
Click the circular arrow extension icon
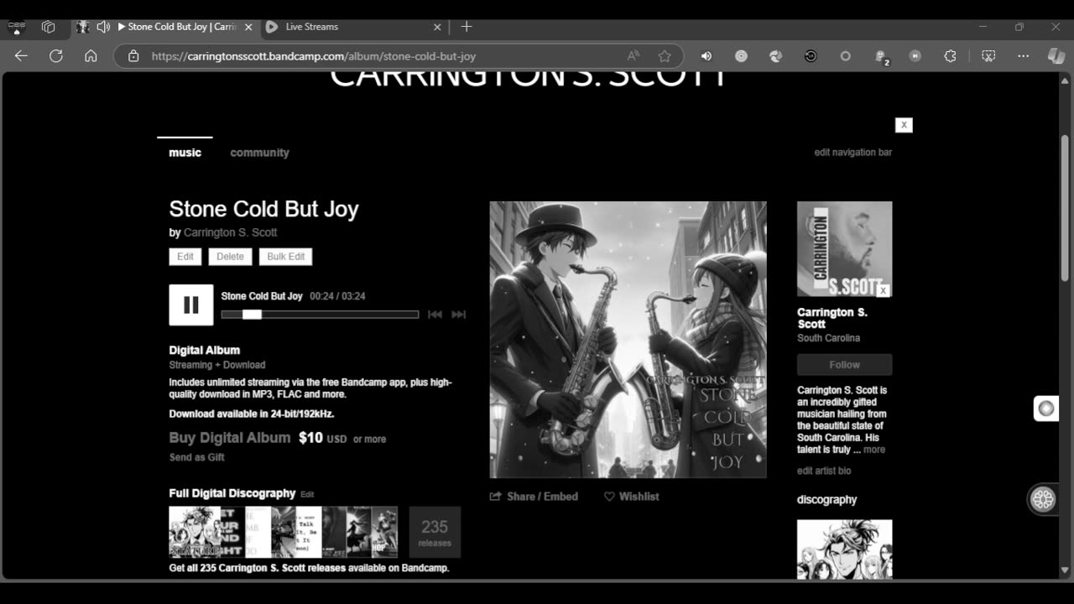811,56
